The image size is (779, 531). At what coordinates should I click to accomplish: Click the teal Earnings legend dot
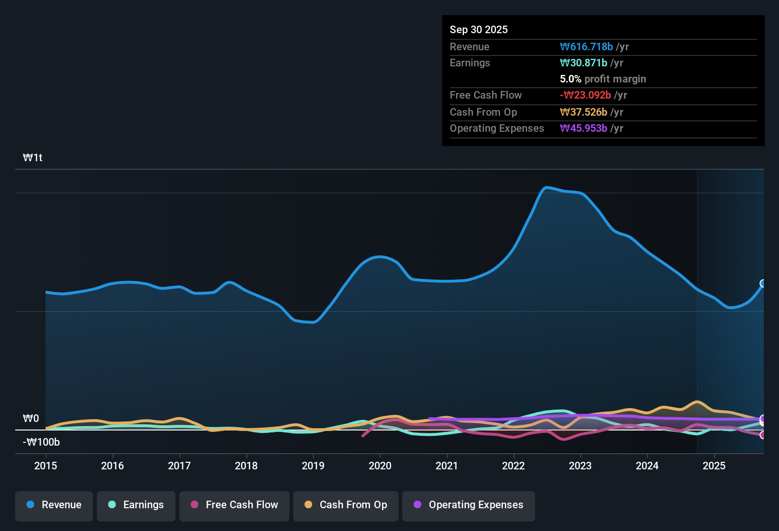click(112, 505)
